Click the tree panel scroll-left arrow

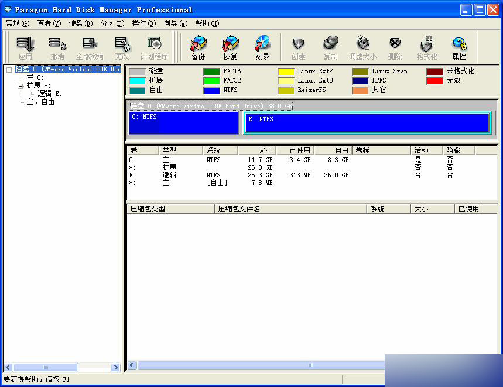coord(8,368)
